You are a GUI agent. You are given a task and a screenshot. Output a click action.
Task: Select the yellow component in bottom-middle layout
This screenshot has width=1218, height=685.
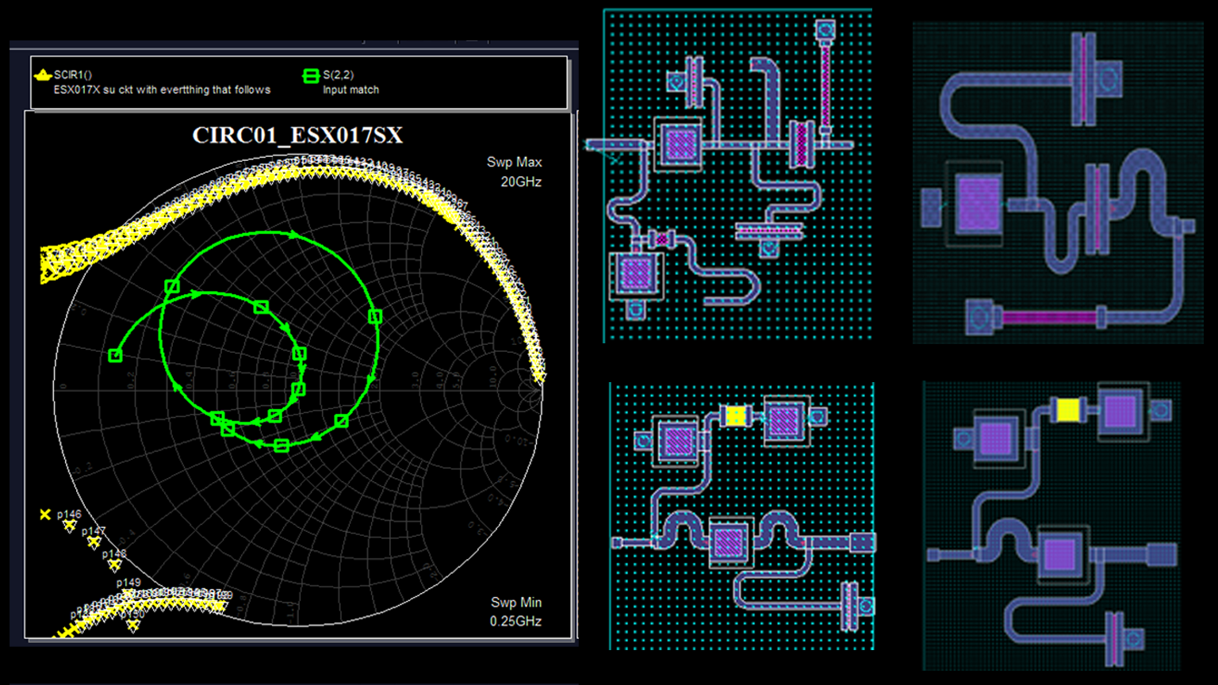pos(737,416)
